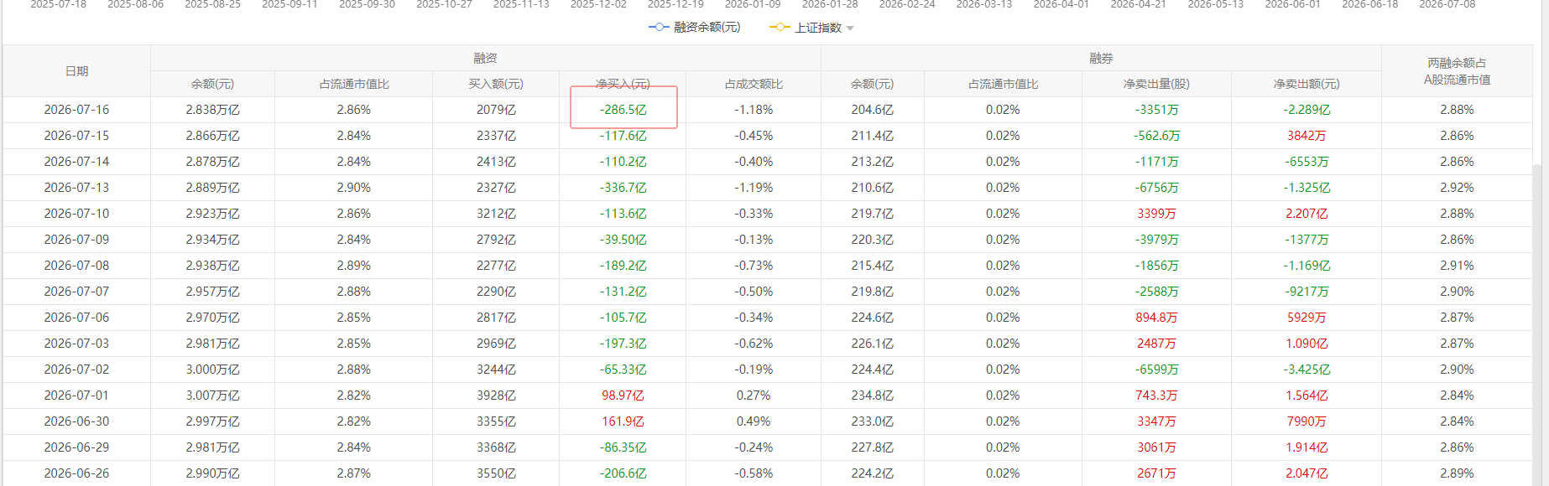Screen dimensions: 1549x486
Task: Click the 日期 column header
Action: pyautogui.click(x=76, y=71)
